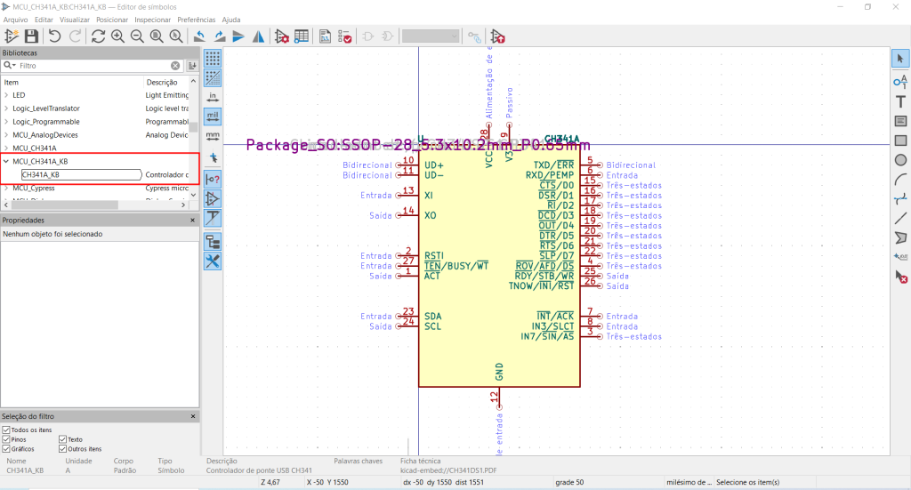Expand the Logic_Programmable library
The width and height of the screenshot is (911, 490).
6,122
